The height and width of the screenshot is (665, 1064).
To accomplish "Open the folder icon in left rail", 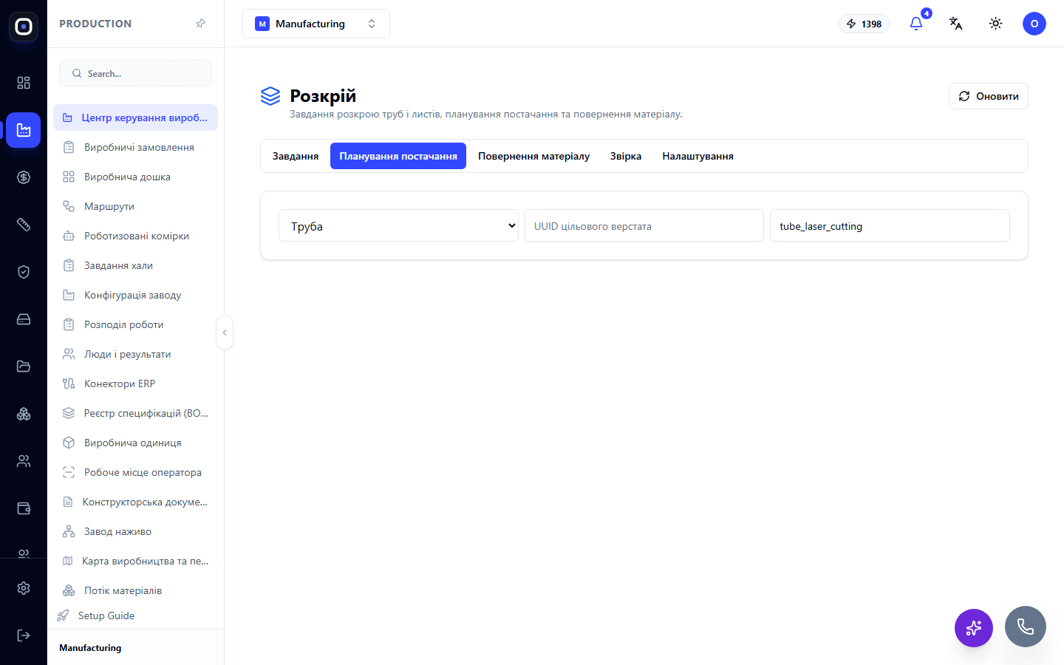I will point(24,366).
